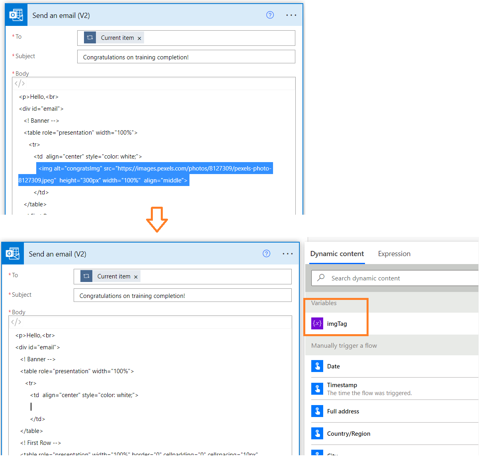The height and width of the screenshot is (468, 482).
Task: Insert the Full address dynamic content
Action: point(343,411)
